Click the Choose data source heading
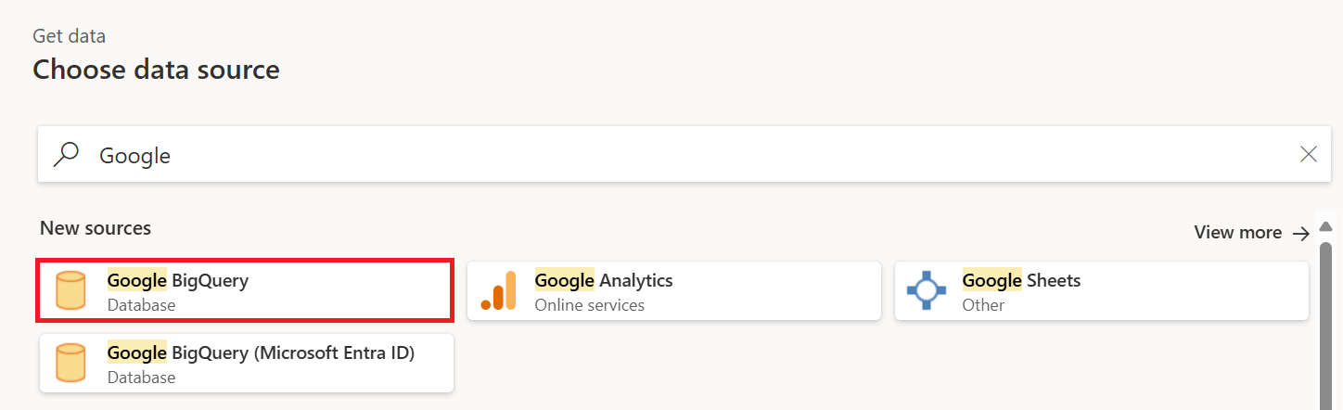Screen dimensions: 1343x410 [156, 70]
